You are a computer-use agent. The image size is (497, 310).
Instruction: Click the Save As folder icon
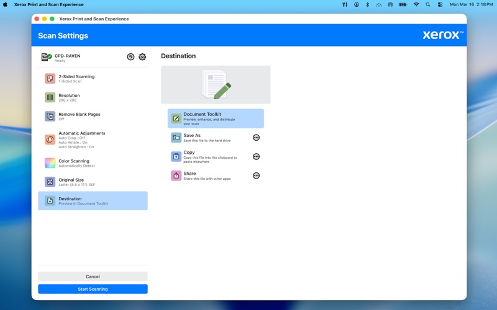tap(176, 138)
